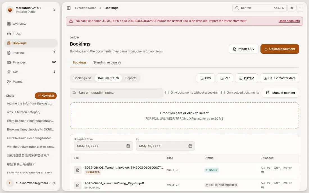Click the Finances banknote icon

(x=9, y=62)
